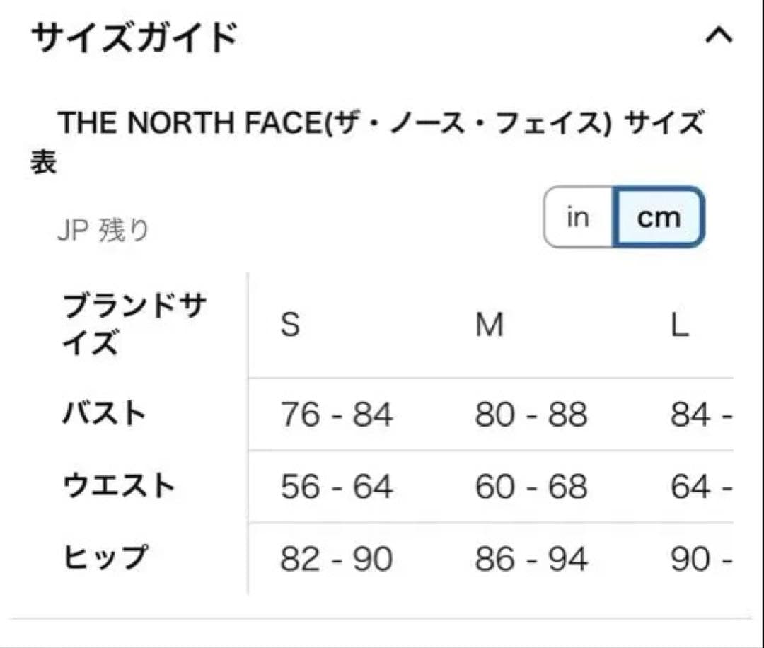
Task: Select size L column header
Action: tap(680, 325)
